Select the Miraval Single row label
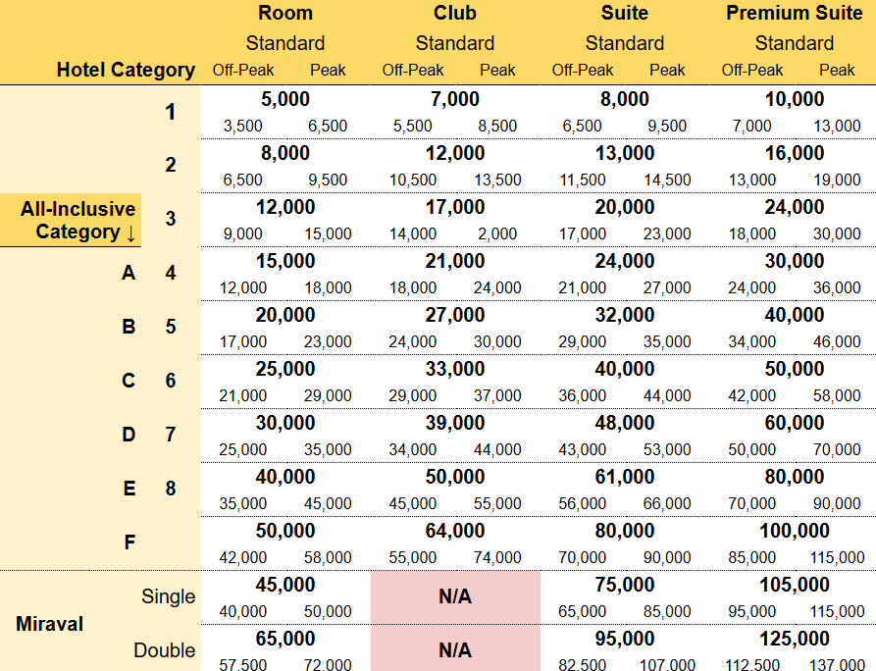The image size is (876, 671). [x=168, y=596]
